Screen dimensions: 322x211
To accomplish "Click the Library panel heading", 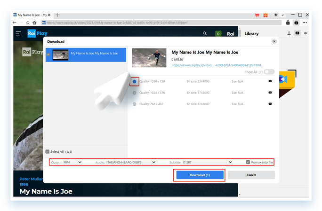I will pos(251,33).
